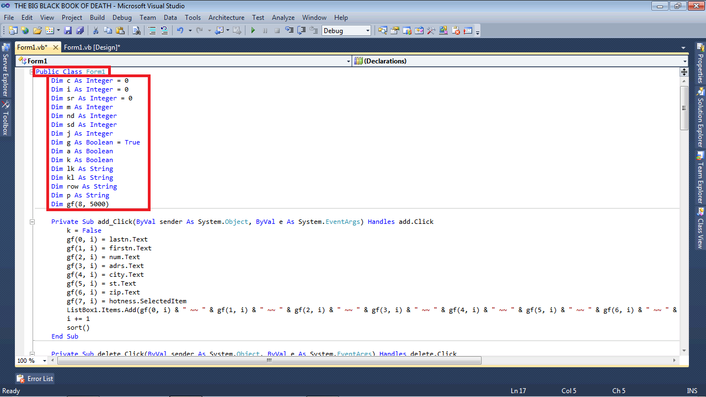Open the Debug menu
Screen dimensions: 706x397
tap(122, 18)
